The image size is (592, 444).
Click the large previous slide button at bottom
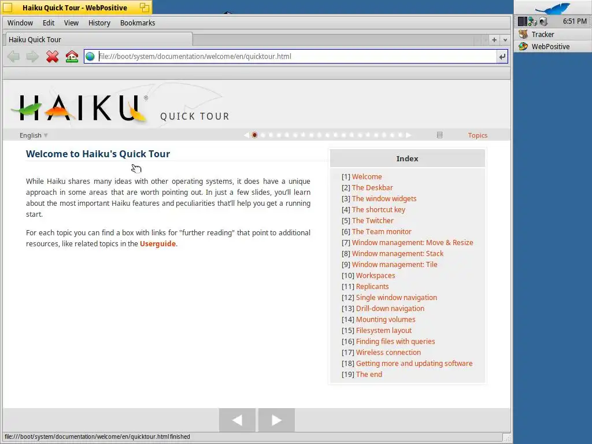click(237, 420)
